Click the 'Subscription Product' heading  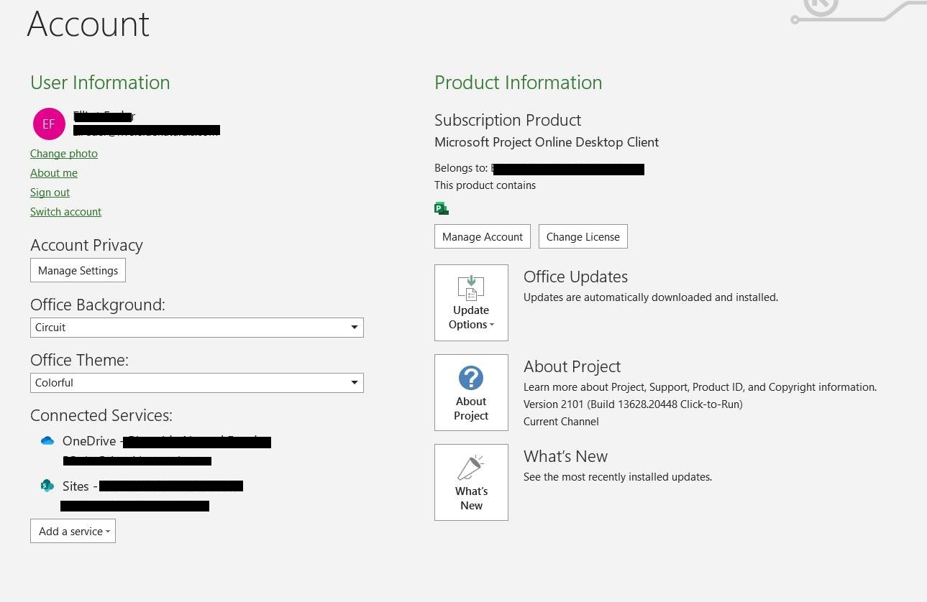click(508, 120)
